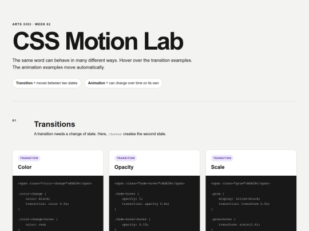Click '.color-change:hover {' code line
Screen dimensions: 309x231
(38, 219)
